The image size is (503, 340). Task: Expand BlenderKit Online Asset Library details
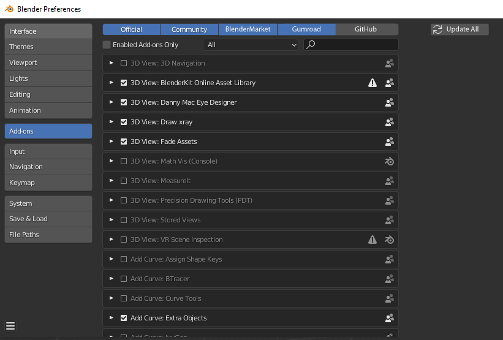tap(112, 83)
